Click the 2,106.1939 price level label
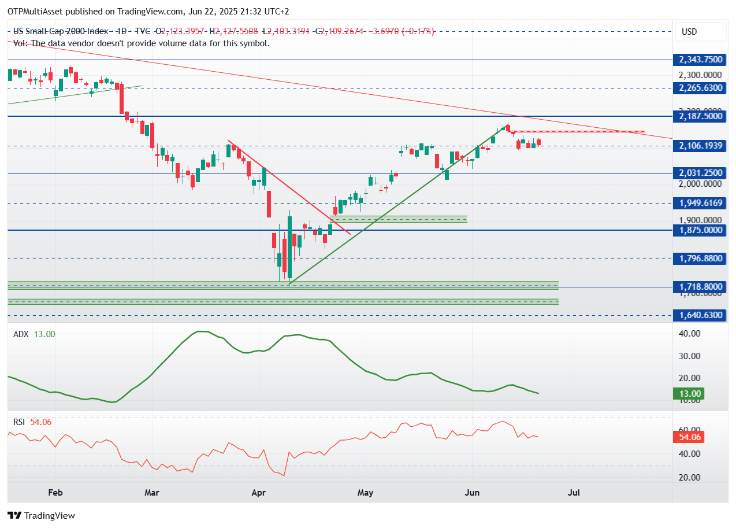This screenshot has width=736, height=528. point(701,146)
